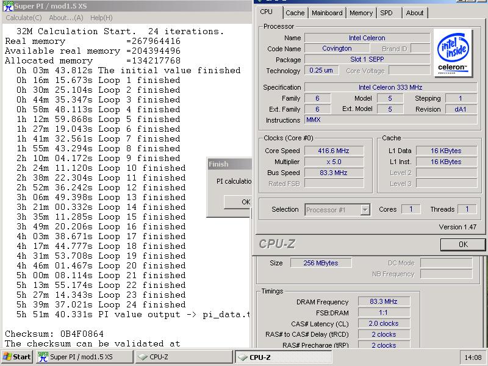
Task: Click the L1 Inst. value 16 KBytes
Action: 447,162
